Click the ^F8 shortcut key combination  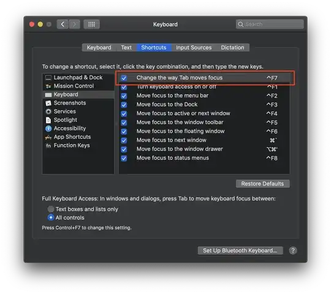coord(272,158)
